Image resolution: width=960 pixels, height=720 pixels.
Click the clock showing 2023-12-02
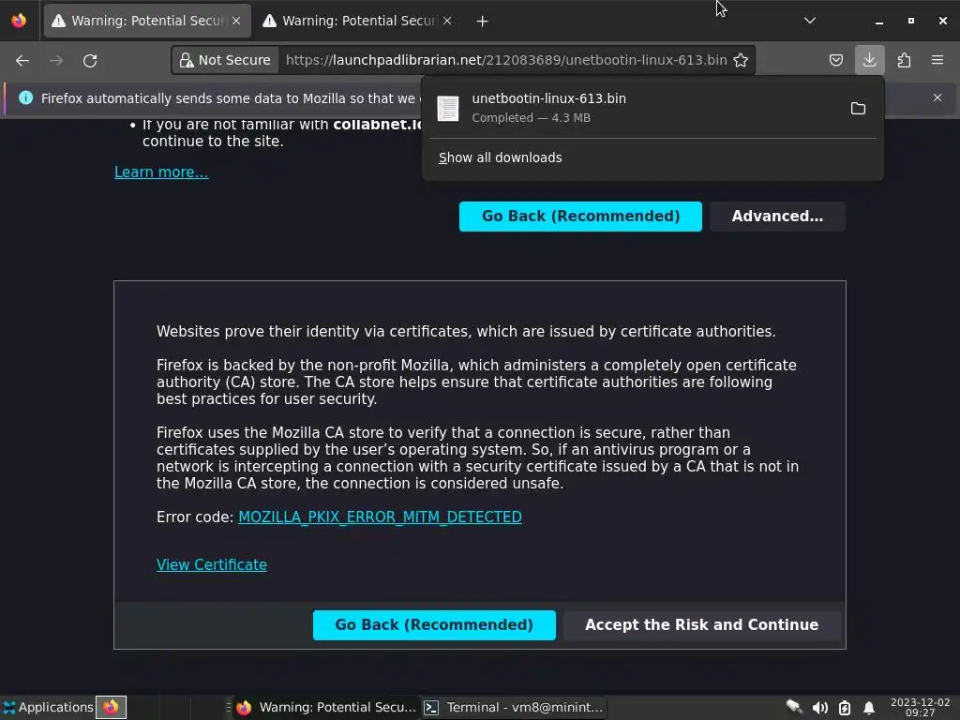[921, 707]
